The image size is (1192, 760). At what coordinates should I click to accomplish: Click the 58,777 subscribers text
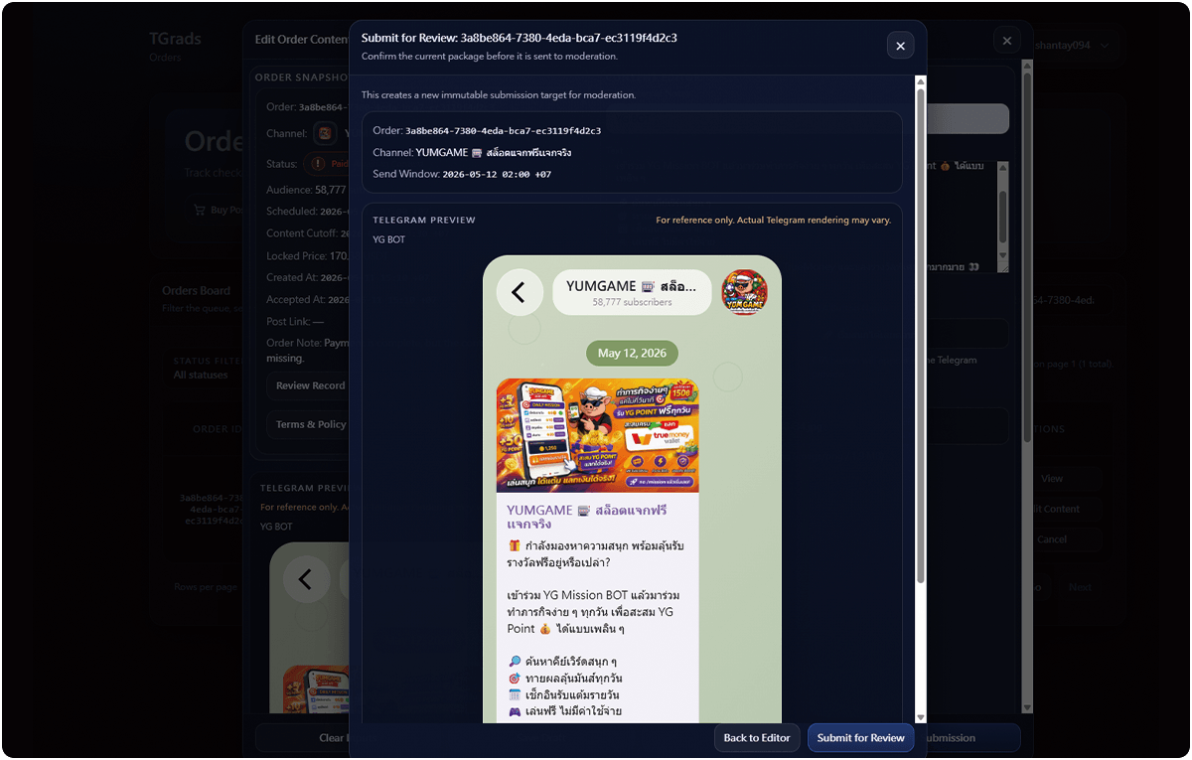[632, 302]
